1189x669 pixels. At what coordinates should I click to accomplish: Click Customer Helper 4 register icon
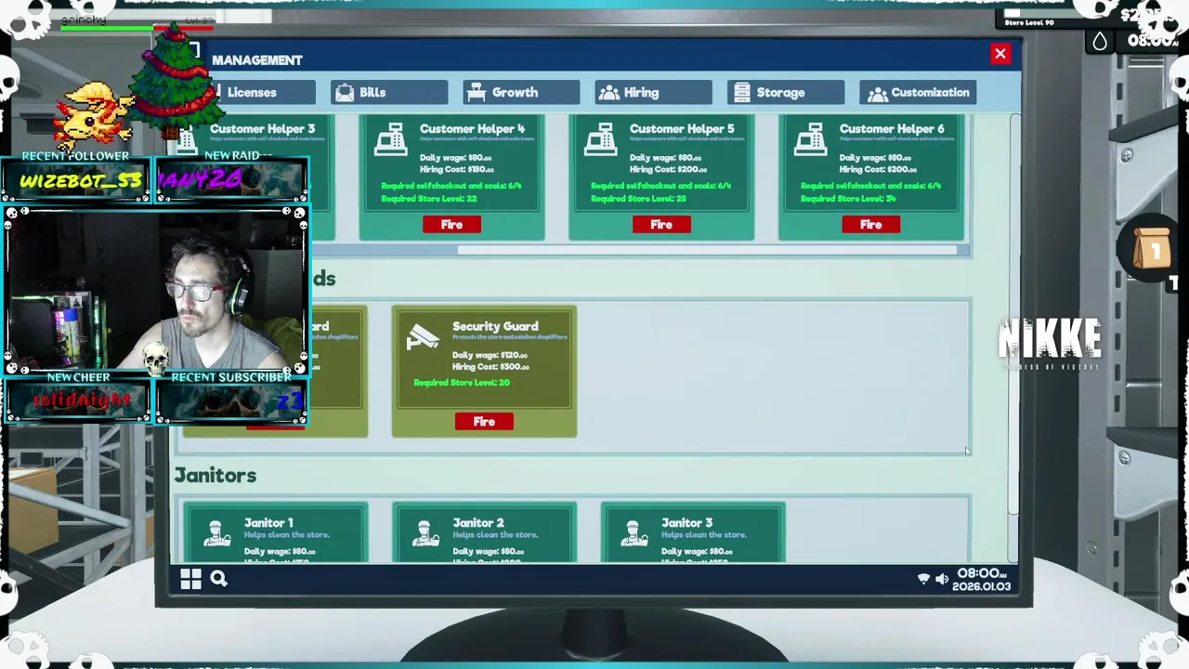pos(390,140)
